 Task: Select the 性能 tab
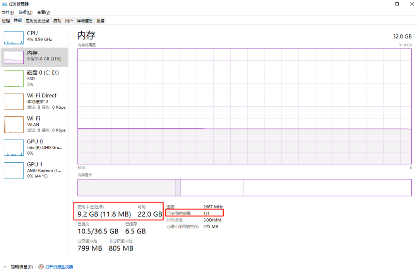pyautogui.click(x=18, y=20)
